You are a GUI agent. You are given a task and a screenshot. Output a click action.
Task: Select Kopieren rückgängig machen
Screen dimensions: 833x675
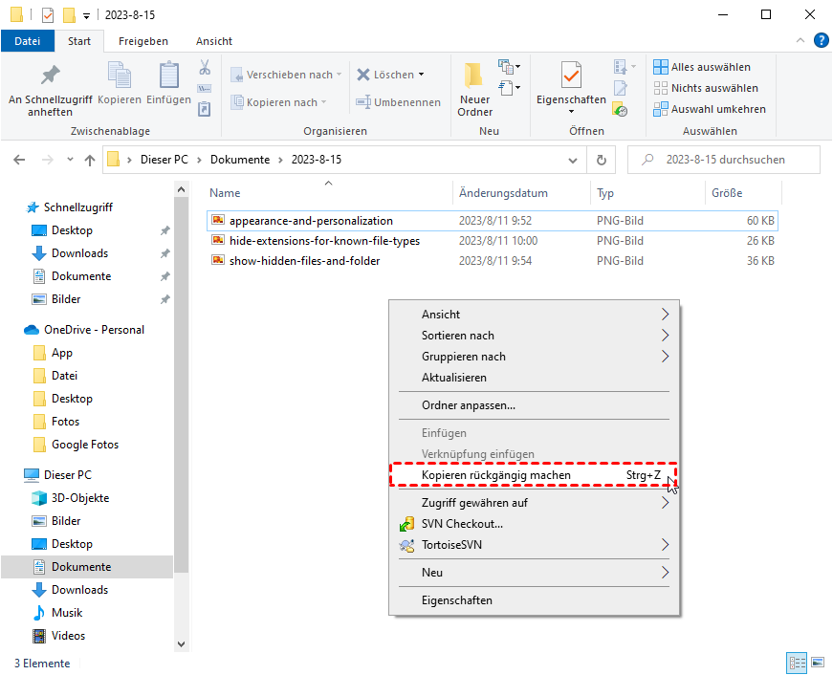click(x=534, y=475)
